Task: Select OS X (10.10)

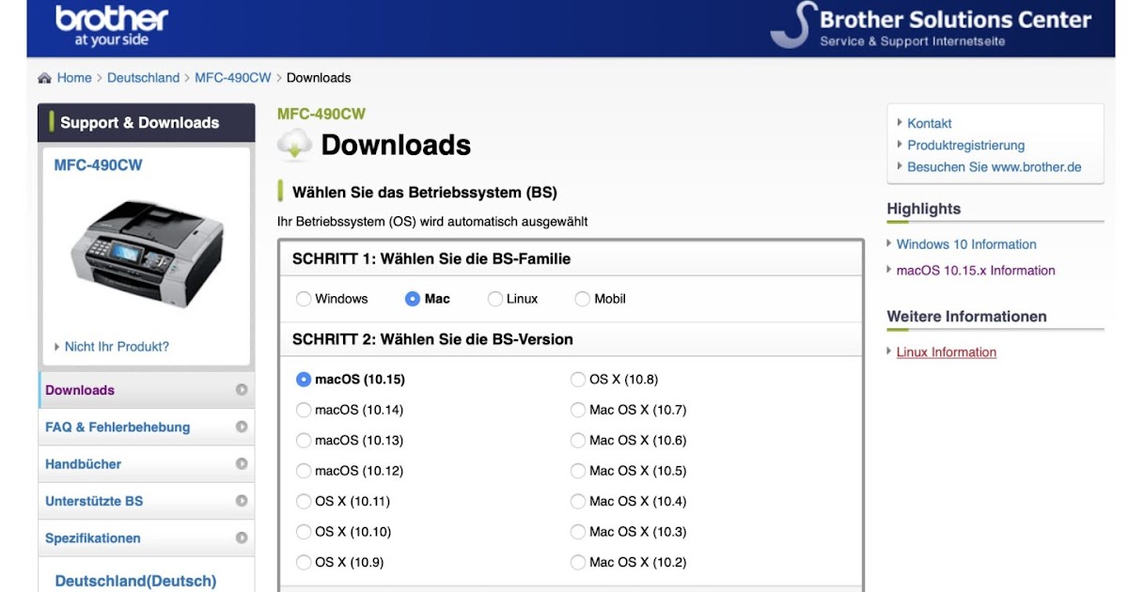Action: click(304, 532)
